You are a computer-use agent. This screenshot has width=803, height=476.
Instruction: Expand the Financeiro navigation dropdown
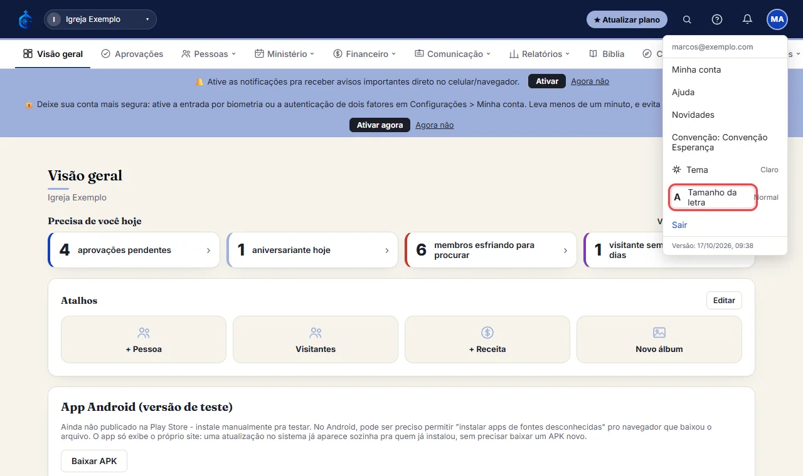(364, 54)
